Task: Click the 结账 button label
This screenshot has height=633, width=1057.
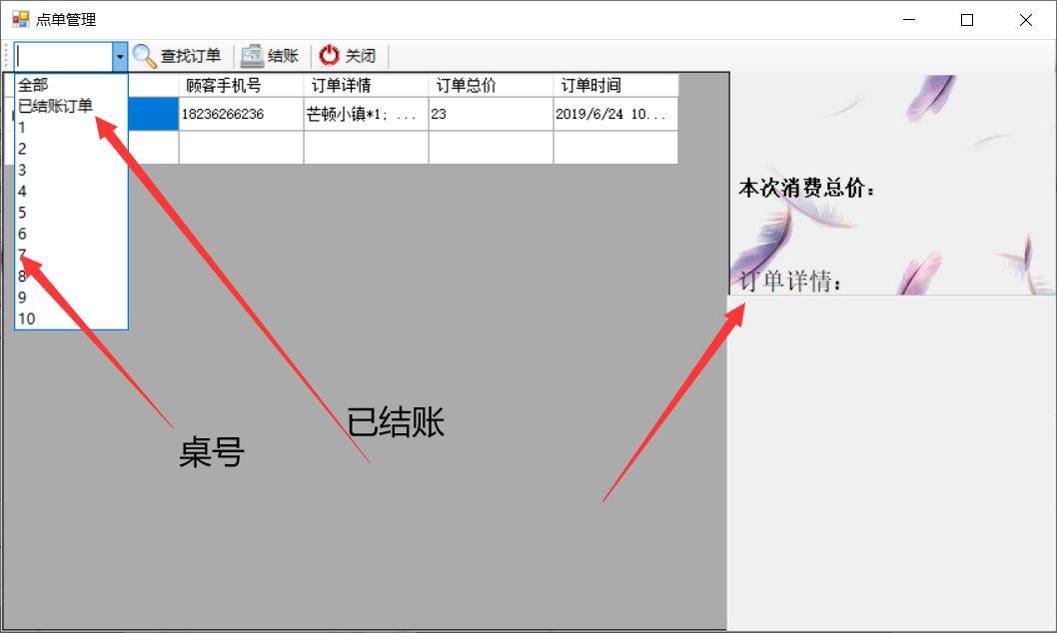Action: pos(283,56)
